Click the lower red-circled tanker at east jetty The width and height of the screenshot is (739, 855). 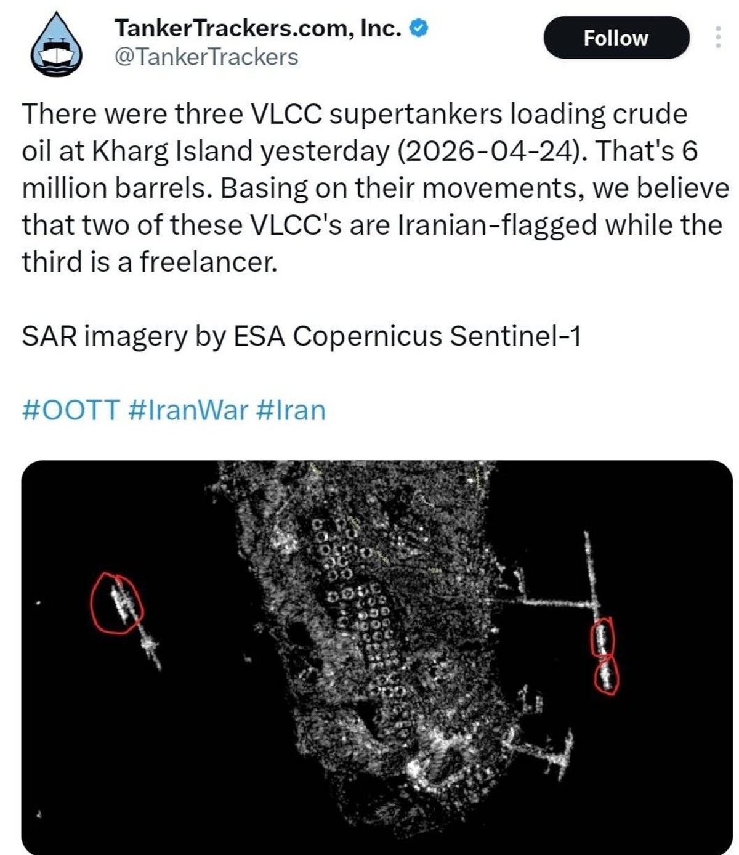point(607,675)
